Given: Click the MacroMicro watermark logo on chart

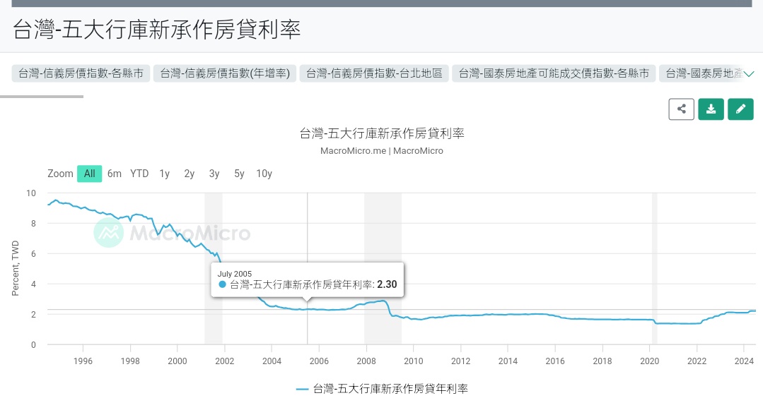Looking at the screenshot, I should point(173,233).
